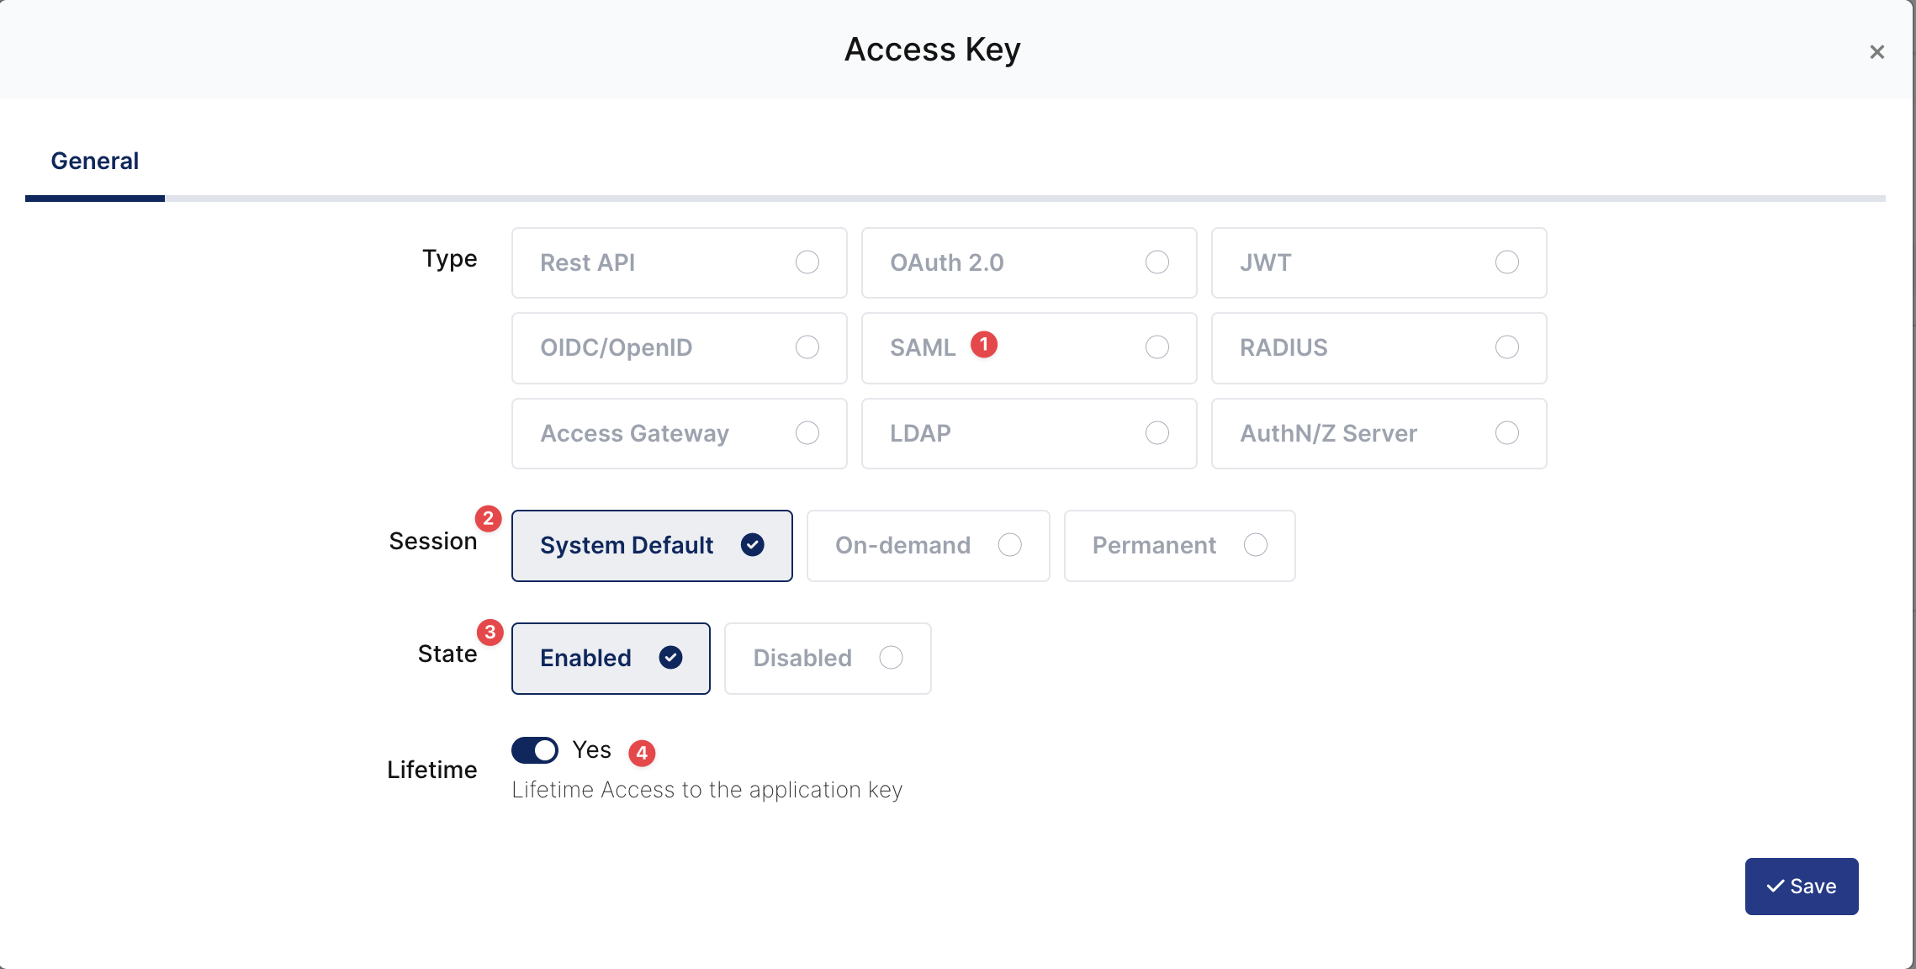Click red badge 1 next to SAML
Viewport: 1916px width, 969px height.
(983, 345)
